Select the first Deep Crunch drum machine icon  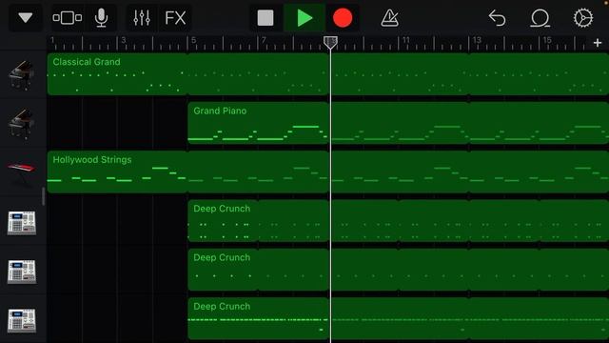click(22, 222)
